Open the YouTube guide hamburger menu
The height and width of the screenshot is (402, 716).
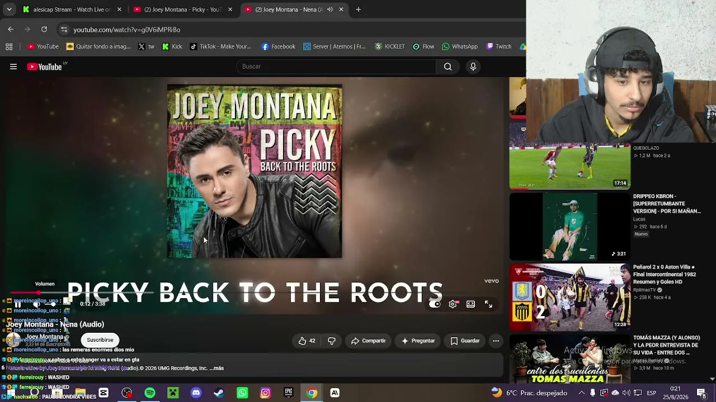(13, 66)
